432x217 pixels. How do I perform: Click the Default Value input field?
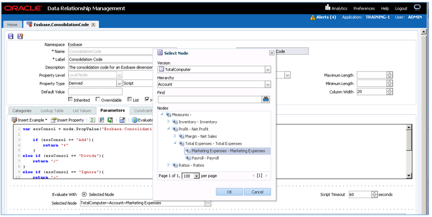click(95, 92)
